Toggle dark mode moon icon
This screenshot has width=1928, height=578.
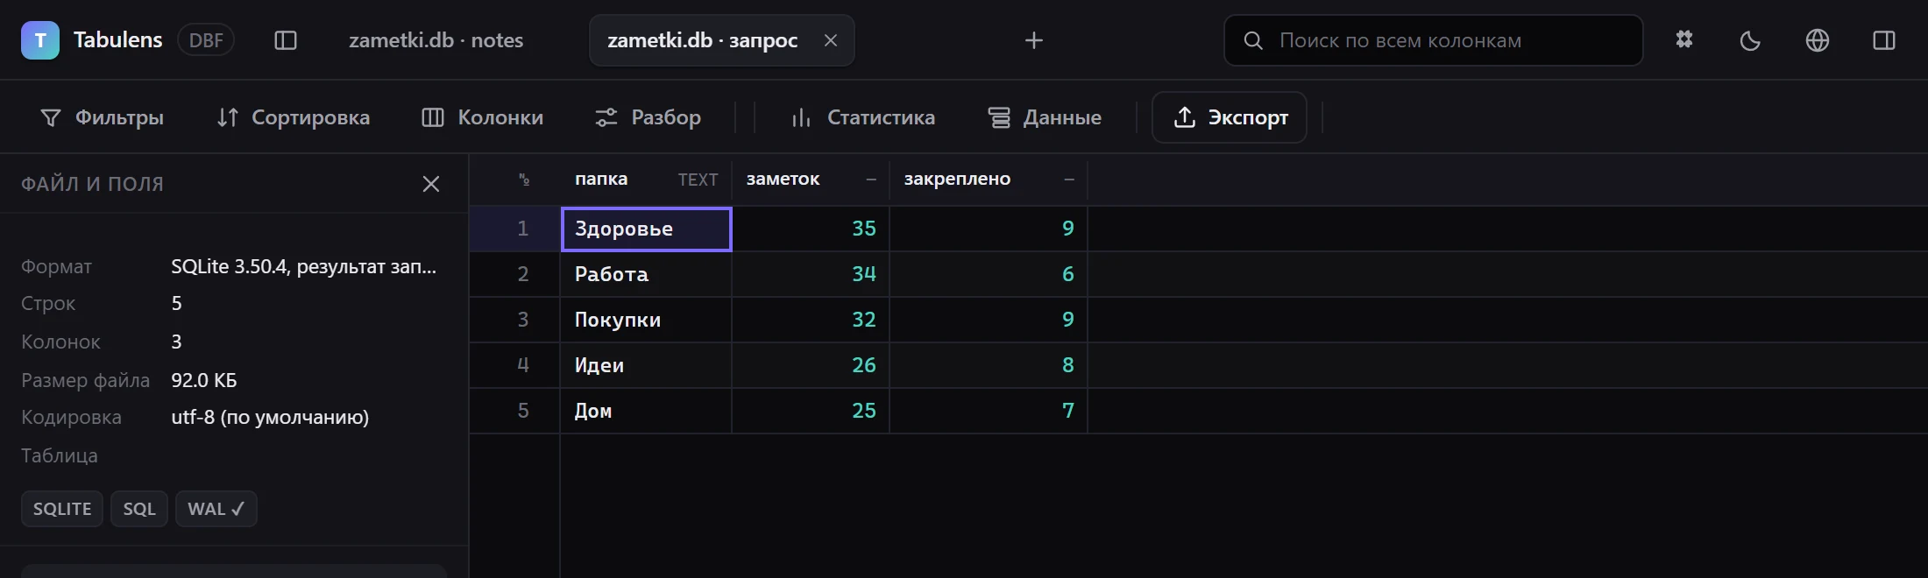pyautogui.click(x=1750, y=40)
